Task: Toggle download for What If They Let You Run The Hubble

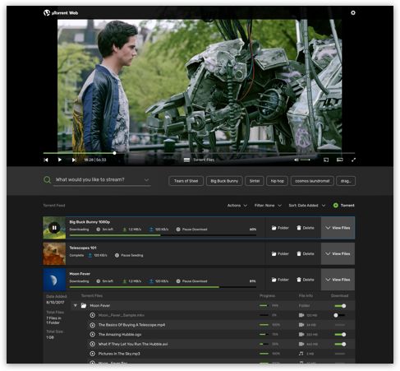Action: [x=340, y=344]
